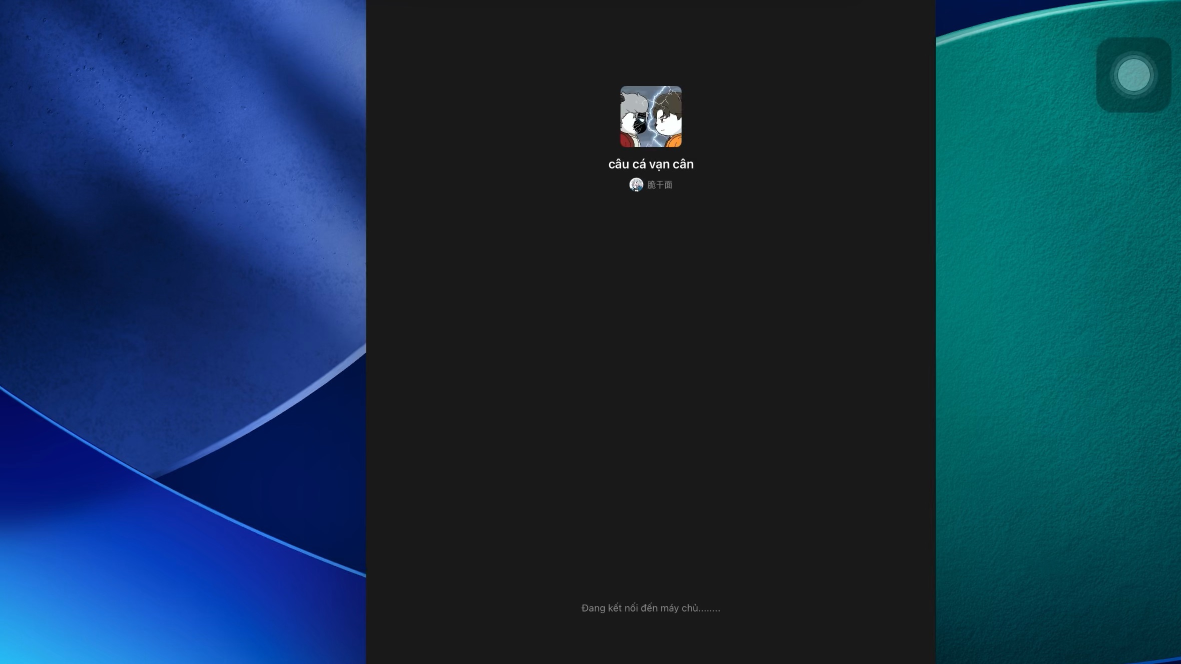Click the câu cá vạn cân title text
The width and height of the screenshot is (1181, 664).
(x=651, y=164)
